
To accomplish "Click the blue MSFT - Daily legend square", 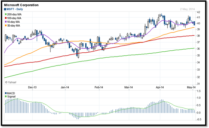I will pyautogui.click(x=5, y=9).
